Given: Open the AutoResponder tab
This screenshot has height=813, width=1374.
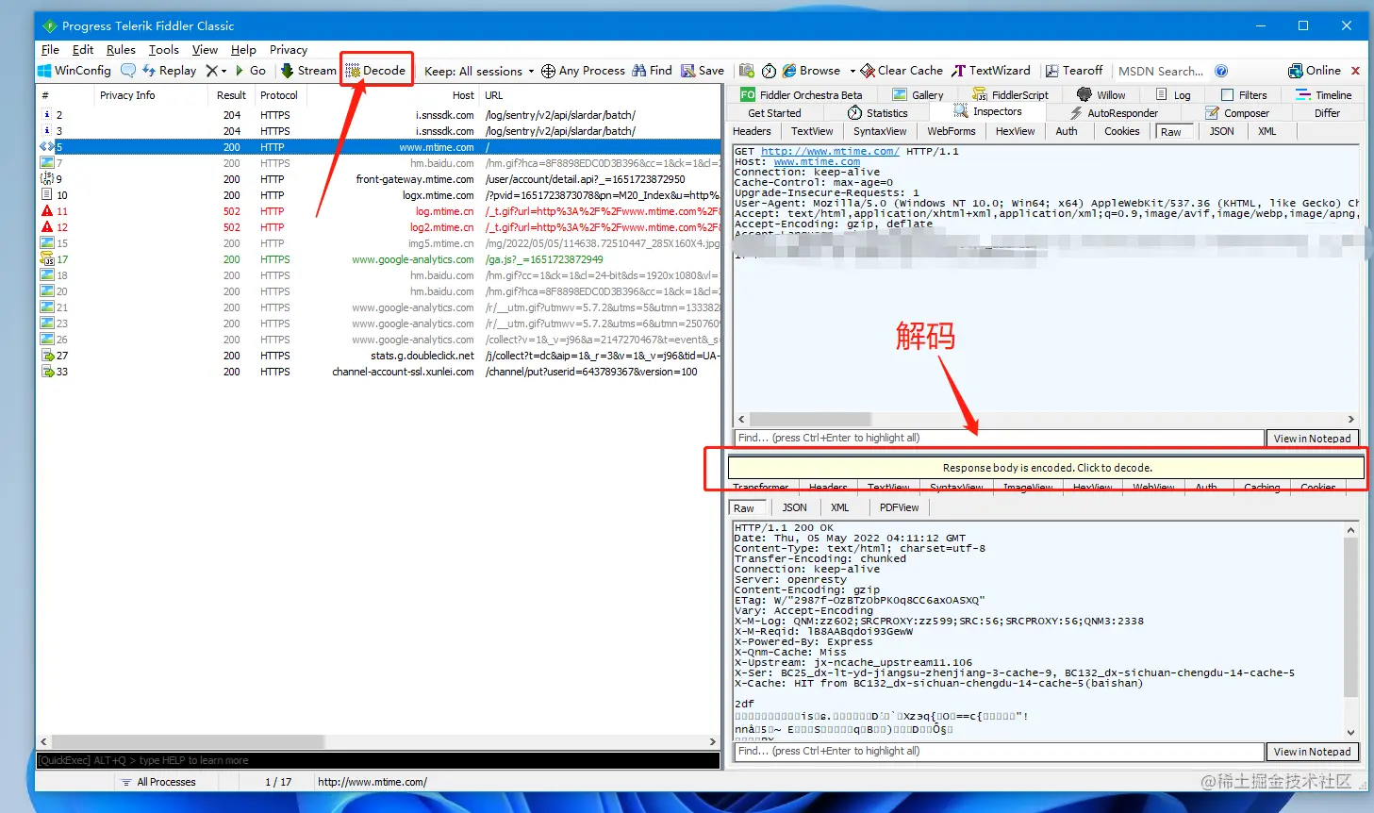Looking at the screenshot, I should 1113,113.
